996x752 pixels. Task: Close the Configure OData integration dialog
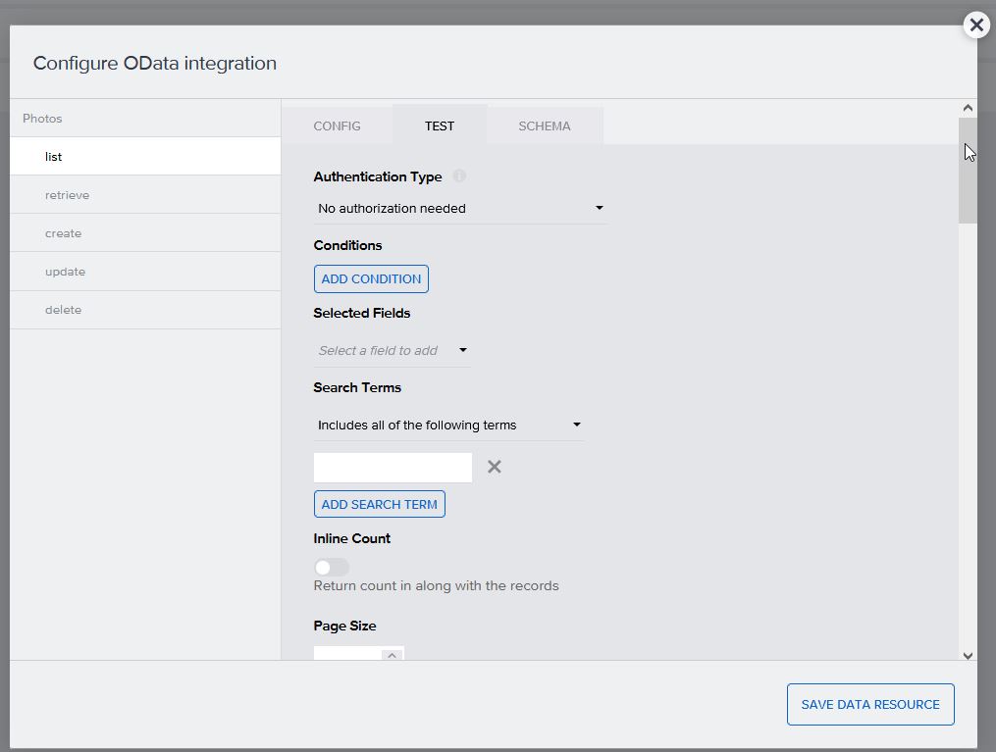[x=975, y=25]
